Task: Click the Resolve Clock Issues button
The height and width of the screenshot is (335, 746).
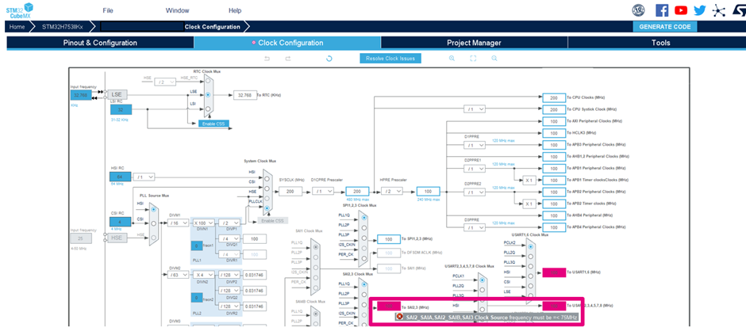Action: click(389, 59)
